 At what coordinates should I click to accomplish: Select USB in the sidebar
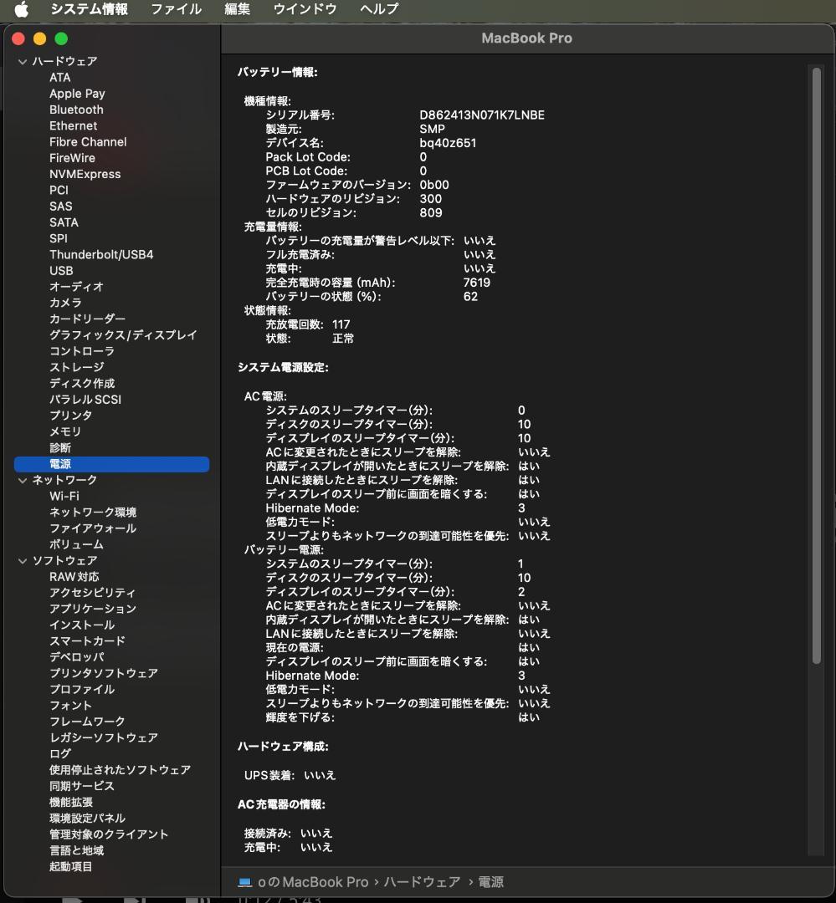click(x=61, y=271)
